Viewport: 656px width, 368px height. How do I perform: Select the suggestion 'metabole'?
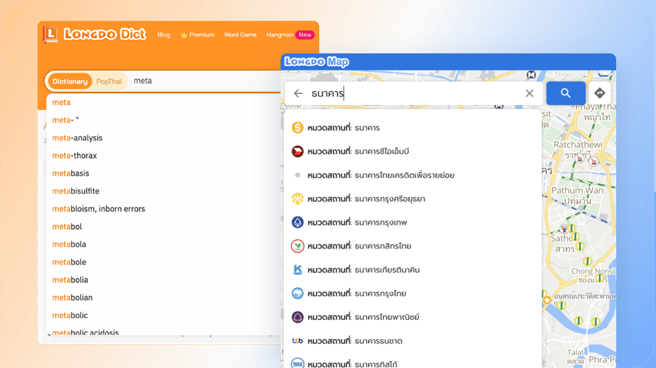[69, 262]
